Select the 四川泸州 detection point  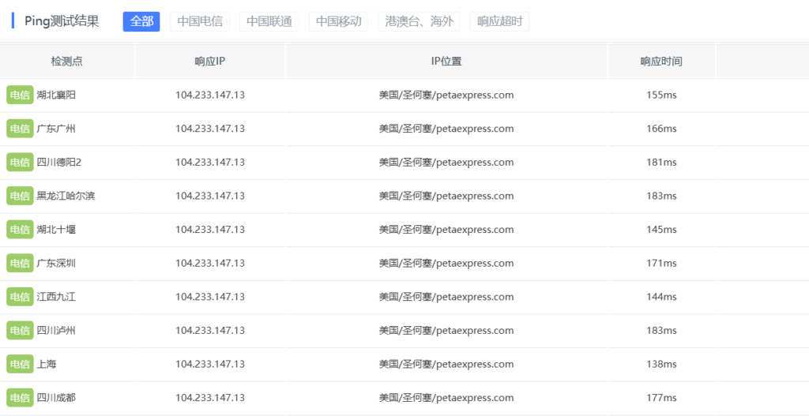coord(56,331)
